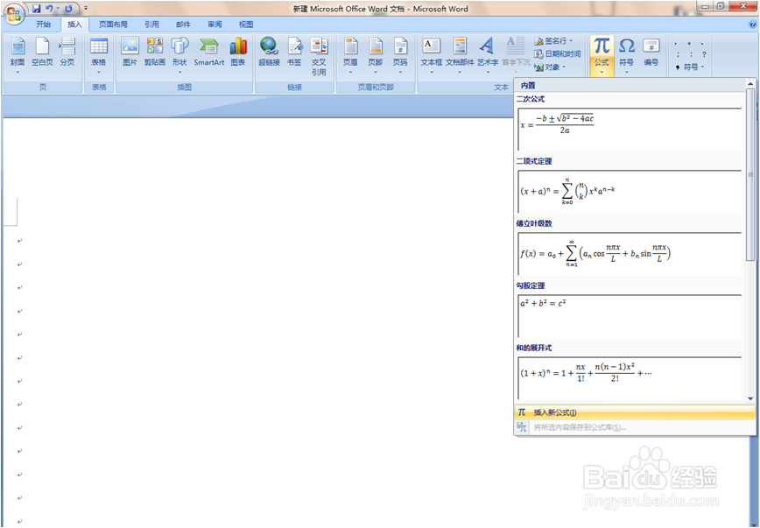Screen dimensions: 760x528
Task: Insert a blank page (空白页)
Action: [42, 52]
